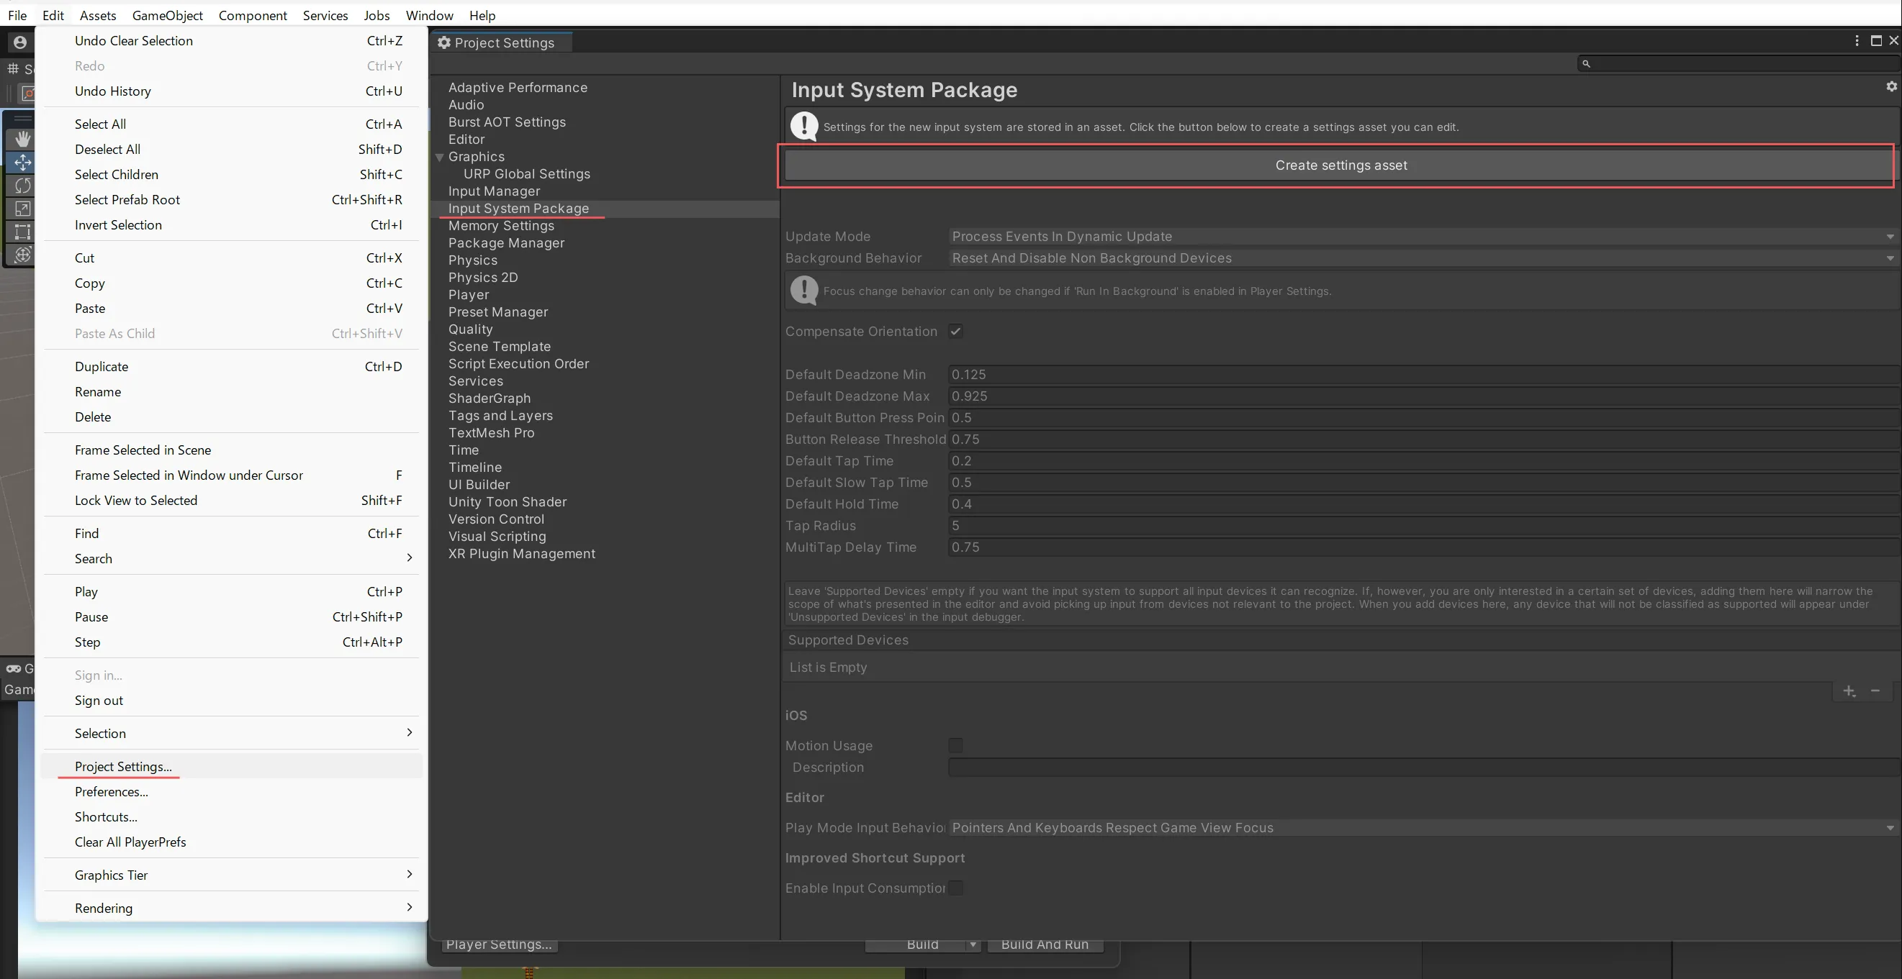Viewport: 1902px width, 979px height.
Task: Select the Move tool
Action: [x=22, y=163]
